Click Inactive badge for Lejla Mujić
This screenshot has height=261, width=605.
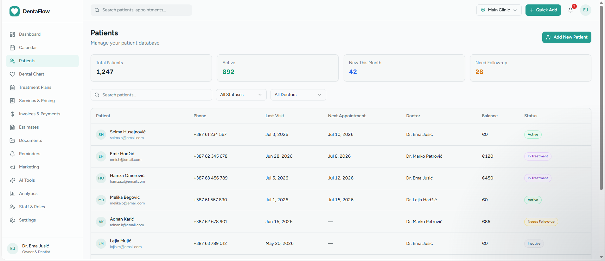pos(534,244)
